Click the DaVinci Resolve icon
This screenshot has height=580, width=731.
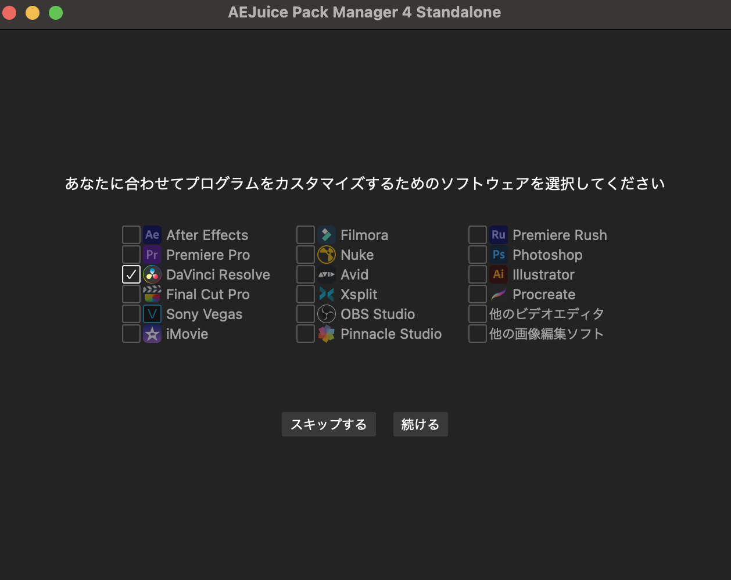click(152, 274)
